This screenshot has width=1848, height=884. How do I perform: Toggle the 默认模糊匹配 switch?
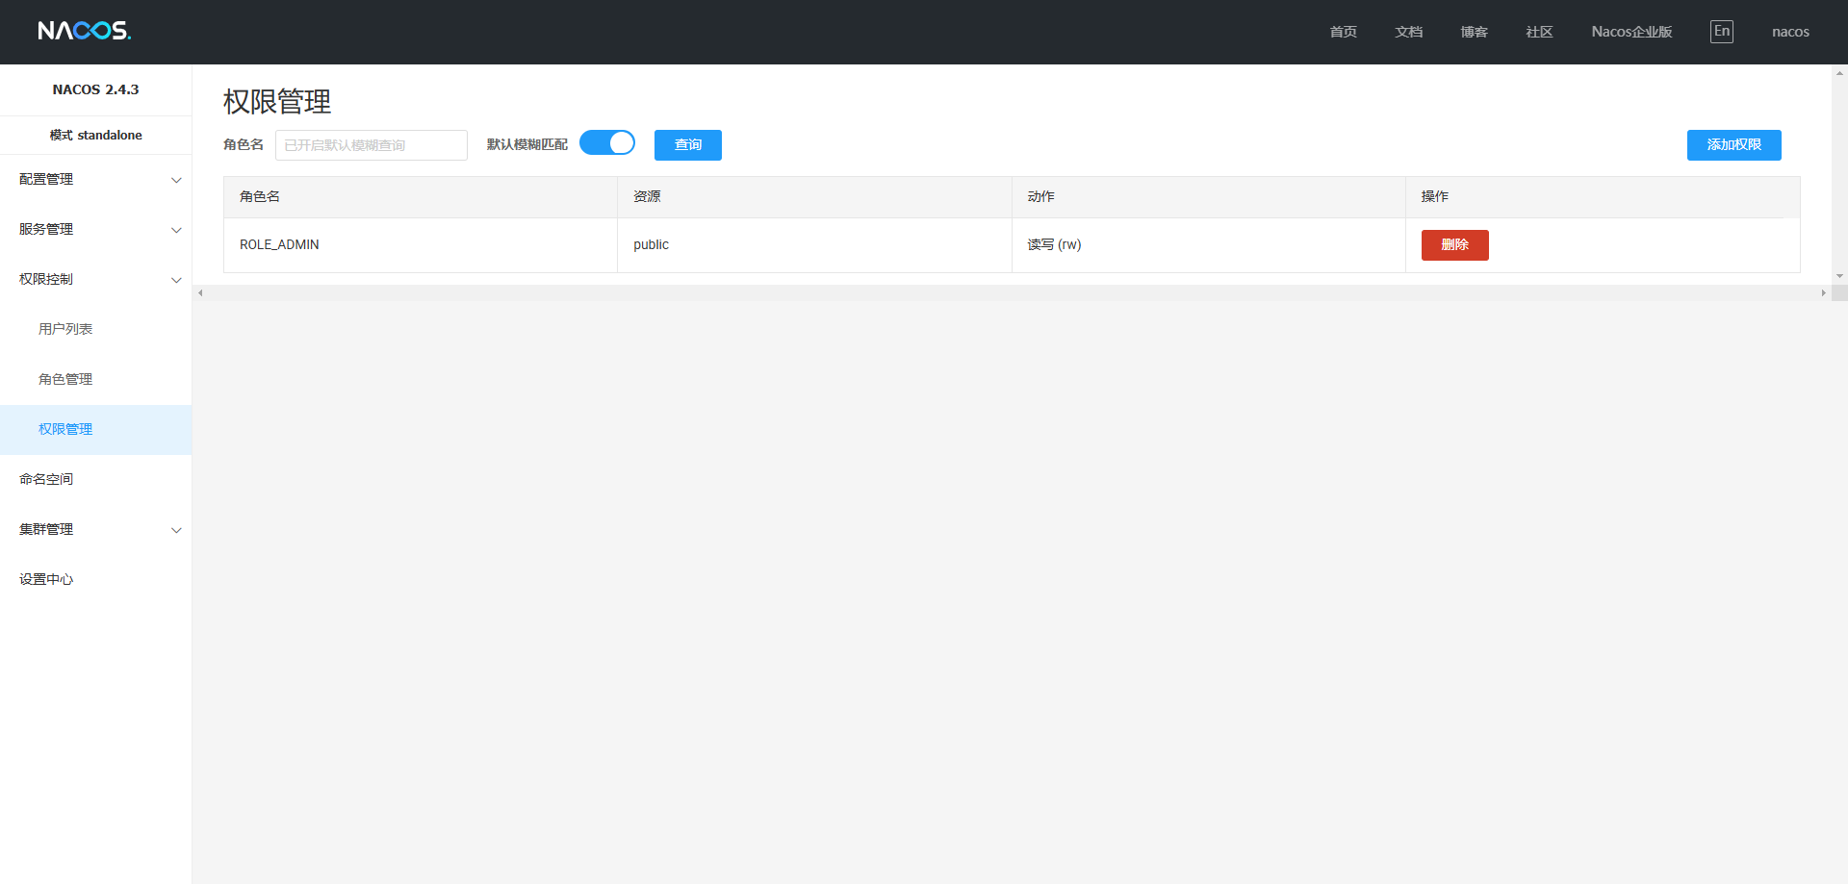click(607, 143)
